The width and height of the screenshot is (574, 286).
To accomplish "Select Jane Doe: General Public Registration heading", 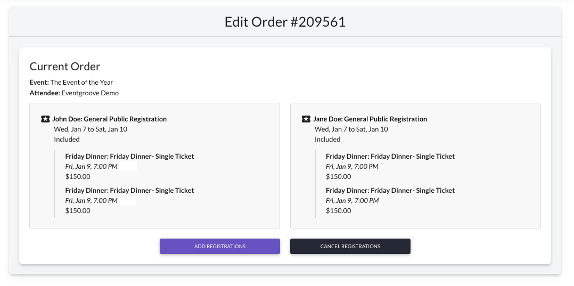I will 370,119.
